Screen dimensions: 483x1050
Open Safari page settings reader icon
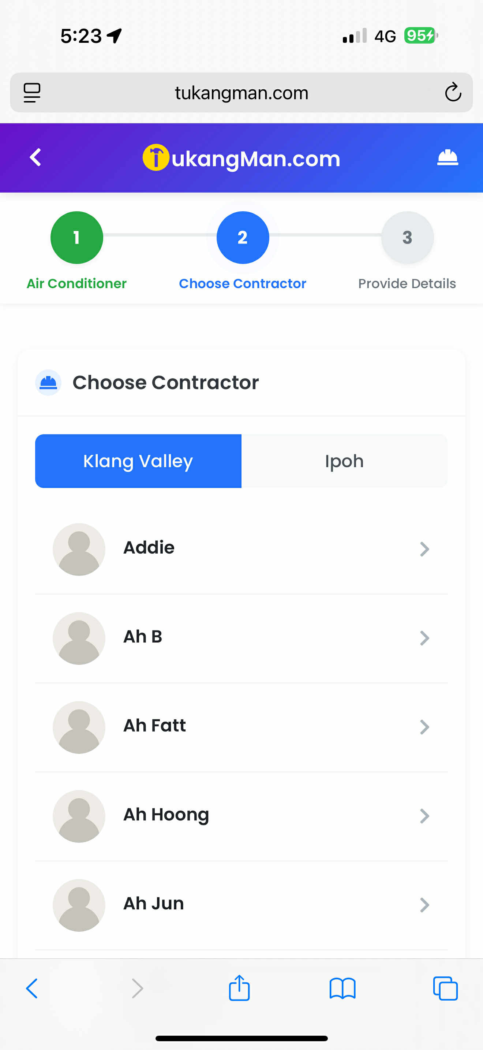(x=32, y=93)
